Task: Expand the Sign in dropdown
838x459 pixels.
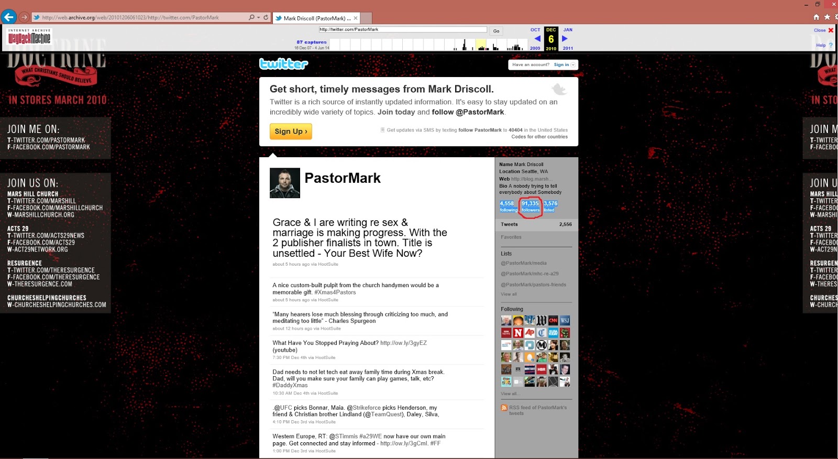Action: coord(565,64)
